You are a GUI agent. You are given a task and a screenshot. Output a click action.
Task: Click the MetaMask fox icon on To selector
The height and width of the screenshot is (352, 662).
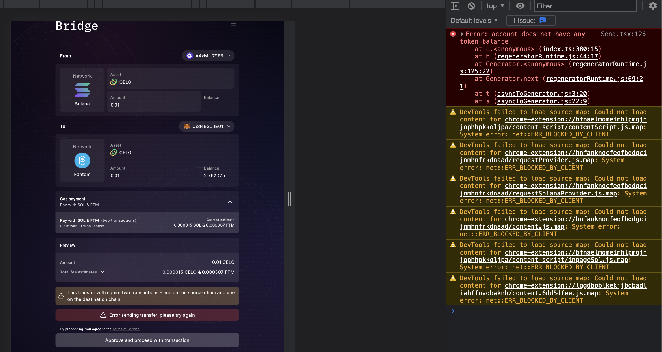(x=187, y=126)
